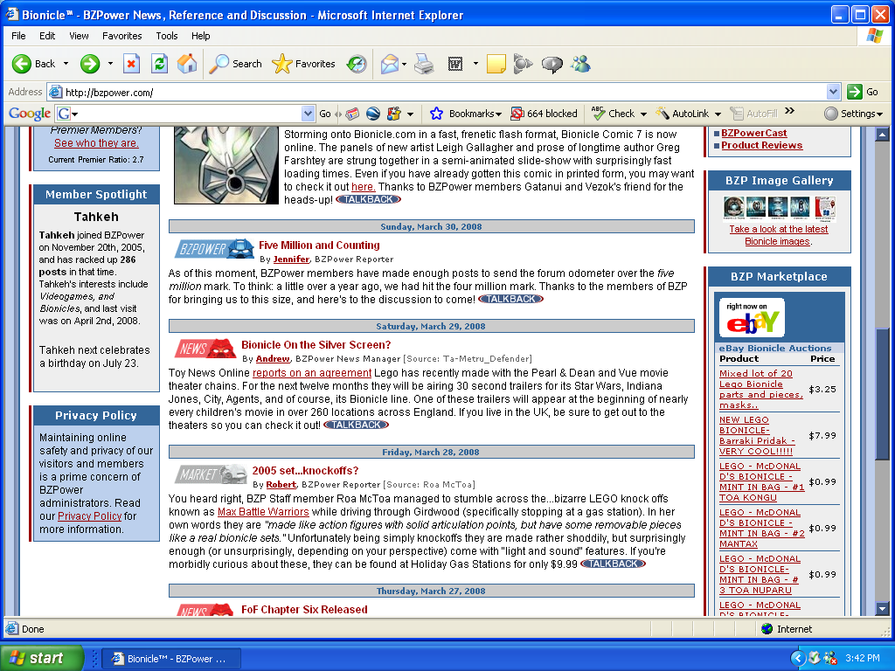Click the green Forward arrow button
Viewport: 895px width, 671px height.
(90, 64)
